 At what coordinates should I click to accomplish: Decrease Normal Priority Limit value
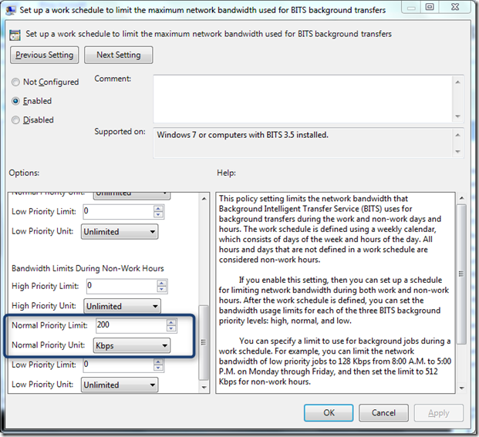point(171,328)
